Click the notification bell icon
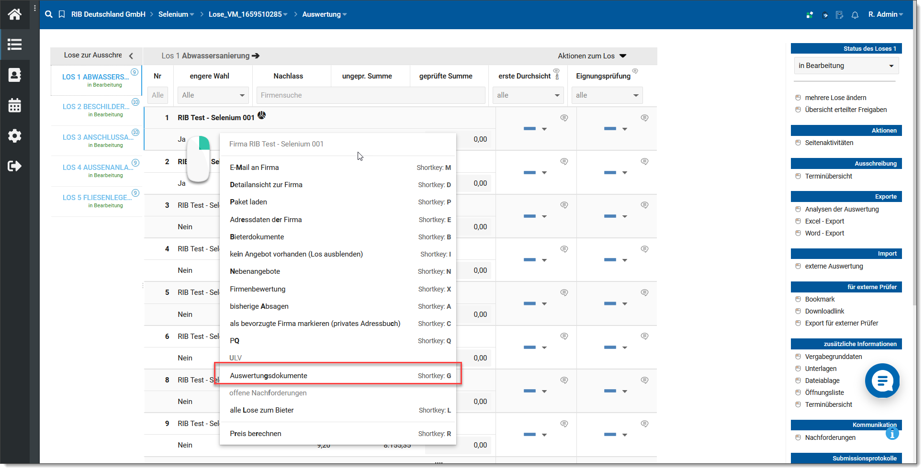 pos(855,15)
